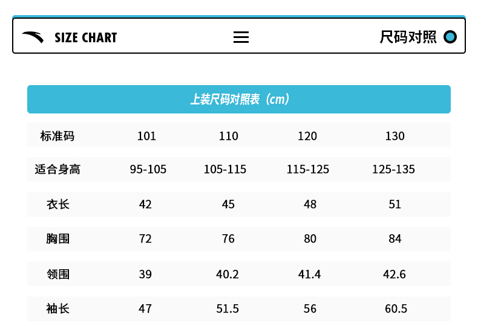Select the 标准码 row label
Image resolution: width=478 pixels, height=335 pixels.
(x=57, y=136)
